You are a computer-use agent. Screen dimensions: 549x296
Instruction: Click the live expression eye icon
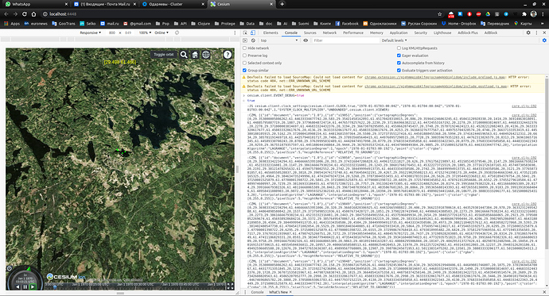pos(306,40)
